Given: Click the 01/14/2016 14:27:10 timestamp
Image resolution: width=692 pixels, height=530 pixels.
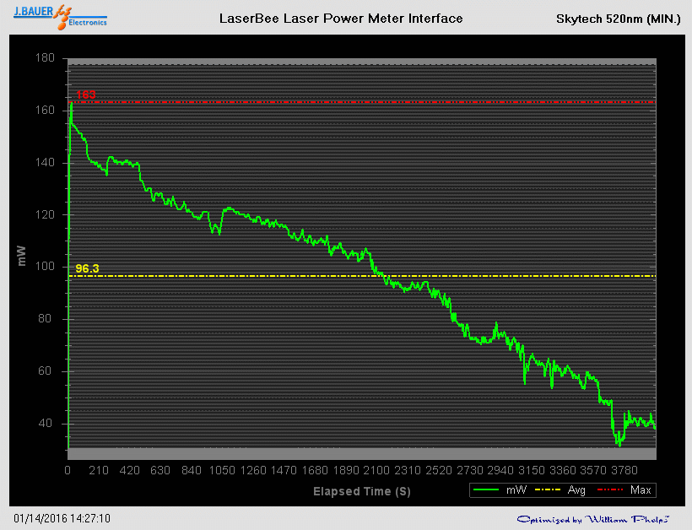Looking at the screenshot, I should pyautogui.click(x=62, y=518).
